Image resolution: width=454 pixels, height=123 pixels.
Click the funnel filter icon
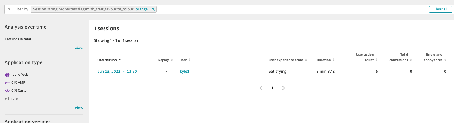(x=9, y=9)
